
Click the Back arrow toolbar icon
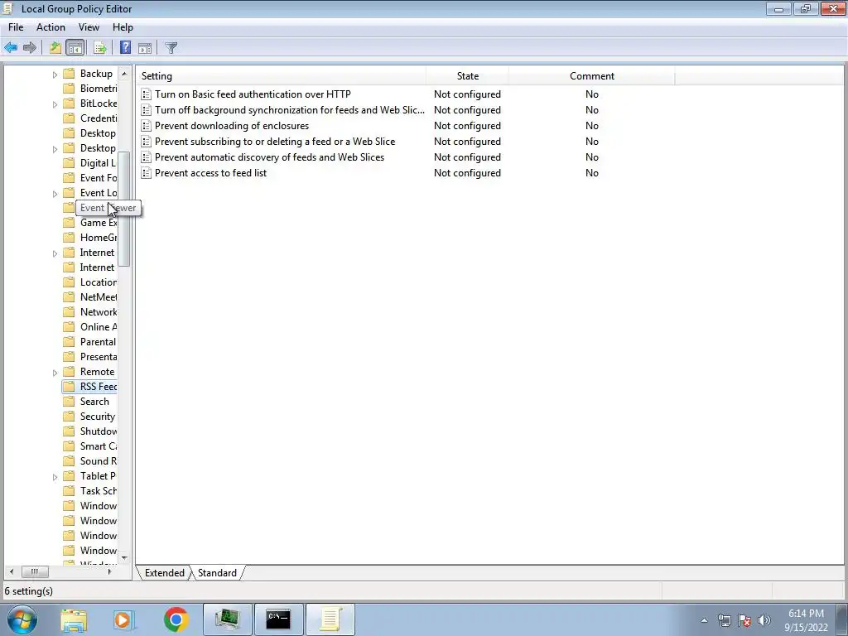pyautogui.click(x=11, y=47)
